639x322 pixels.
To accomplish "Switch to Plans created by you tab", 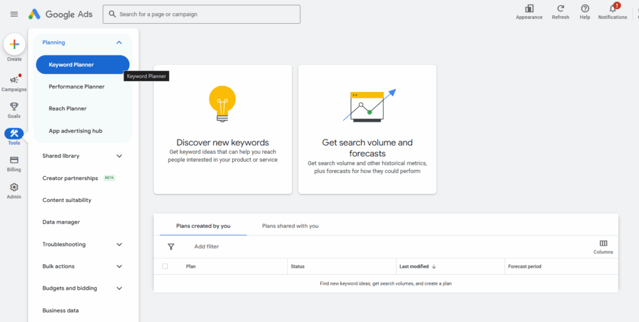I will pos(203,226).
